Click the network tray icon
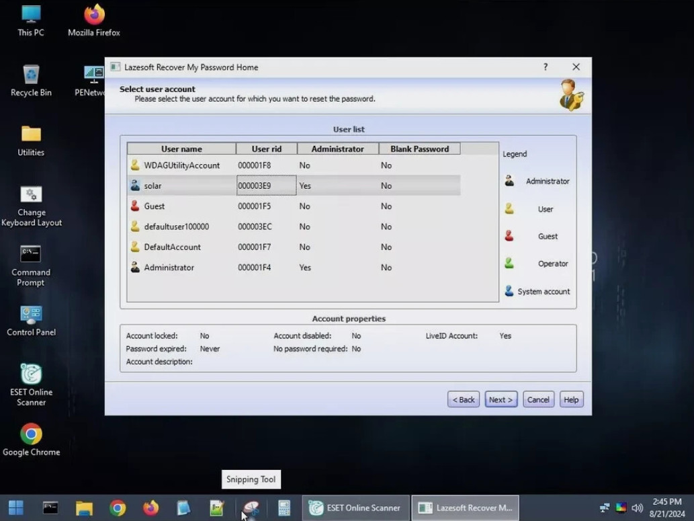 (x=605, y=508)
